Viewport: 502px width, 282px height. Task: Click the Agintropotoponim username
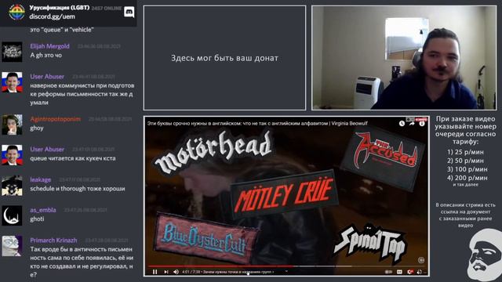click(x=56, y=119)
